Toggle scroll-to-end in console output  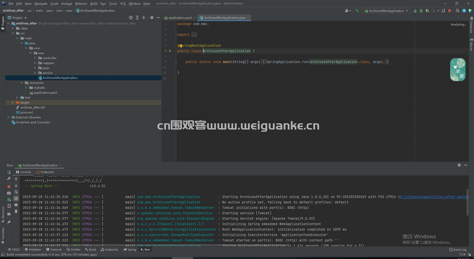tap(16, 198)
